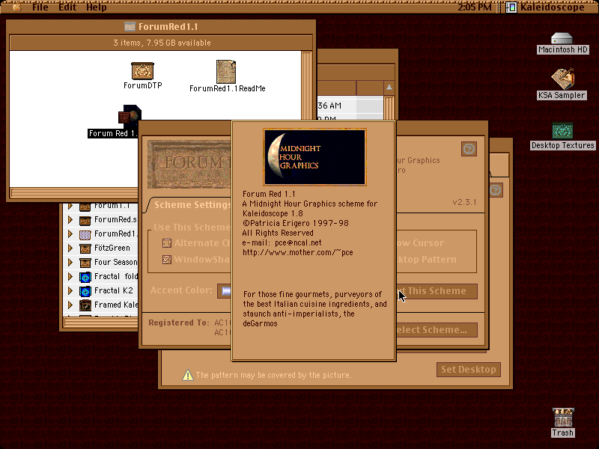599x449 pixels.
Task: Select the dotted ForumRed1 item icon in list
Action: pyautogui.click(x=85, y=234)
